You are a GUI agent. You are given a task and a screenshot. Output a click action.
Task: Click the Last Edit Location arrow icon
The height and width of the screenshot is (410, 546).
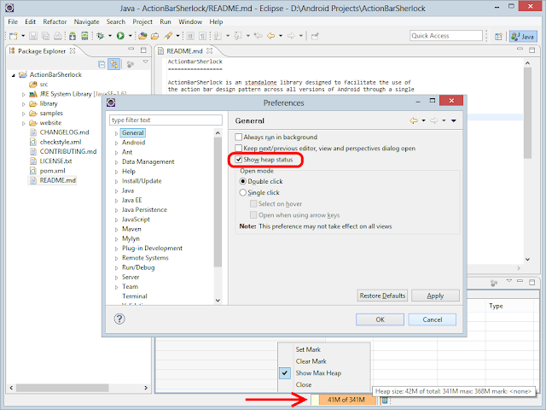[258, 36]
